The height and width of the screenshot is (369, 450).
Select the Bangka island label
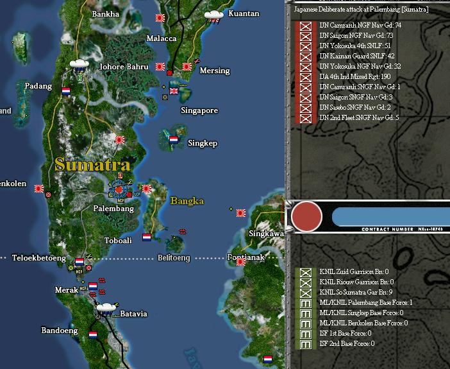point(187,201)
